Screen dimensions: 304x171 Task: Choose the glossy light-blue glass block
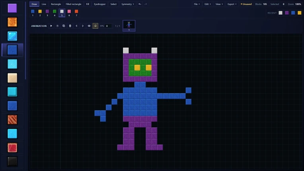12,36
